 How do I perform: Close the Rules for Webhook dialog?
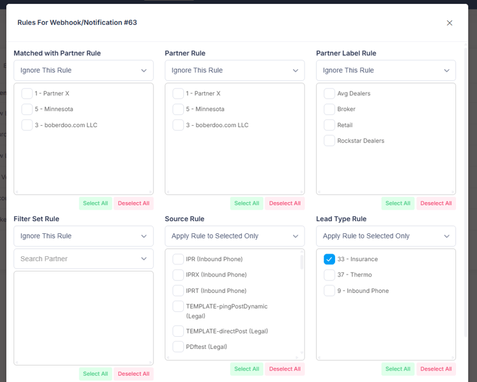point(449,23)
